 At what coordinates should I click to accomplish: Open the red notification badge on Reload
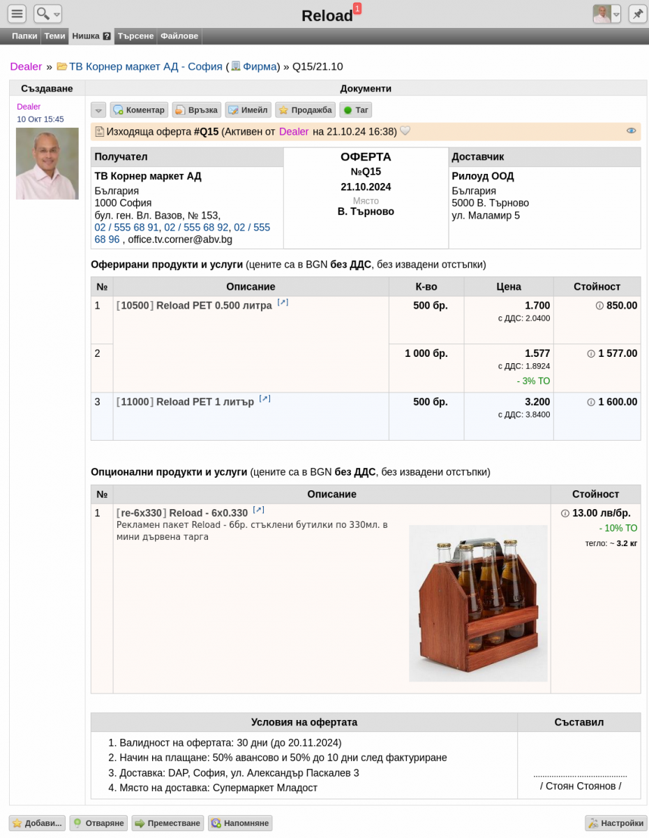point(357,8)
